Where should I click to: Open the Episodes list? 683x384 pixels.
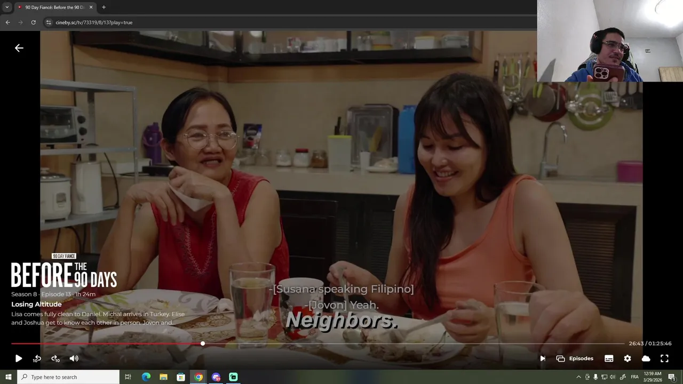(575, 358)
